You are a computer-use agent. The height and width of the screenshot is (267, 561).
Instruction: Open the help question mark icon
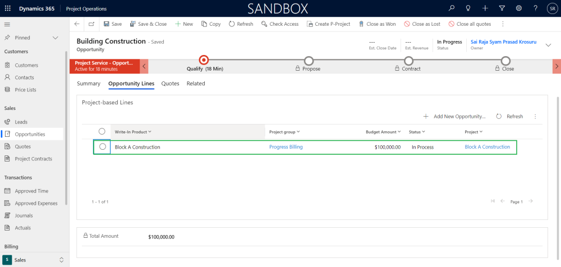pyautogui.click(x=535, y=8)
